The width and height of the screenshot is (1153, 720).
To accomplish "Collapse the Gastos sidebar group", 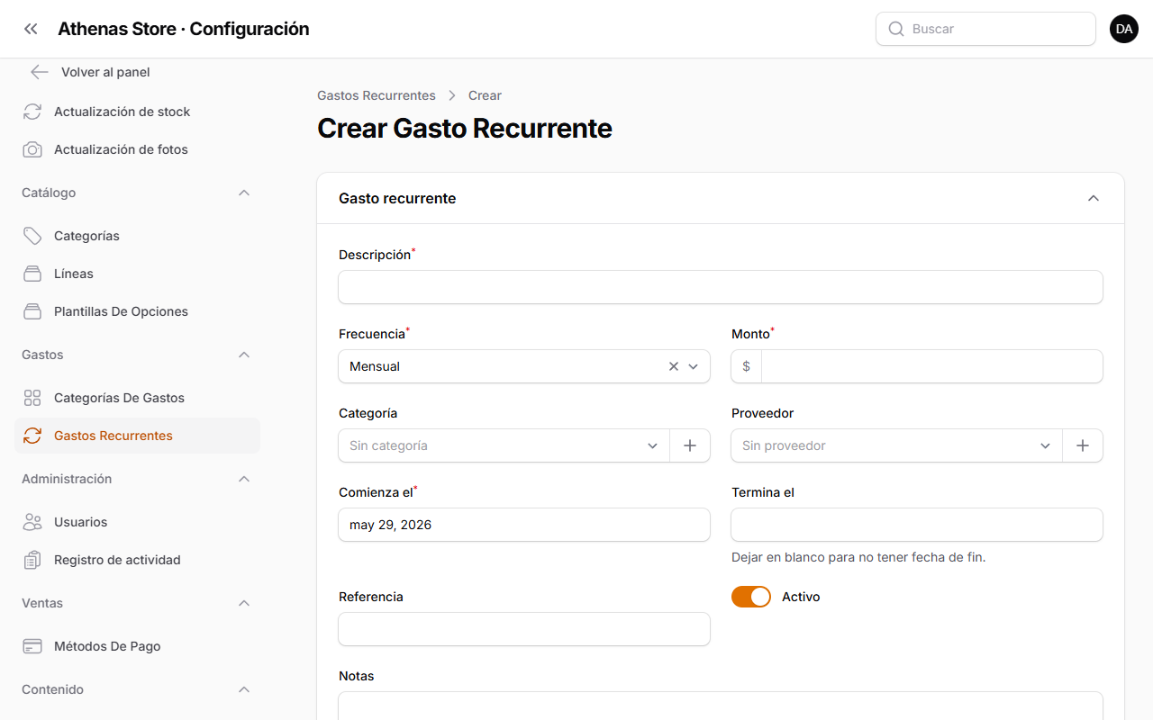I will 244,355.
